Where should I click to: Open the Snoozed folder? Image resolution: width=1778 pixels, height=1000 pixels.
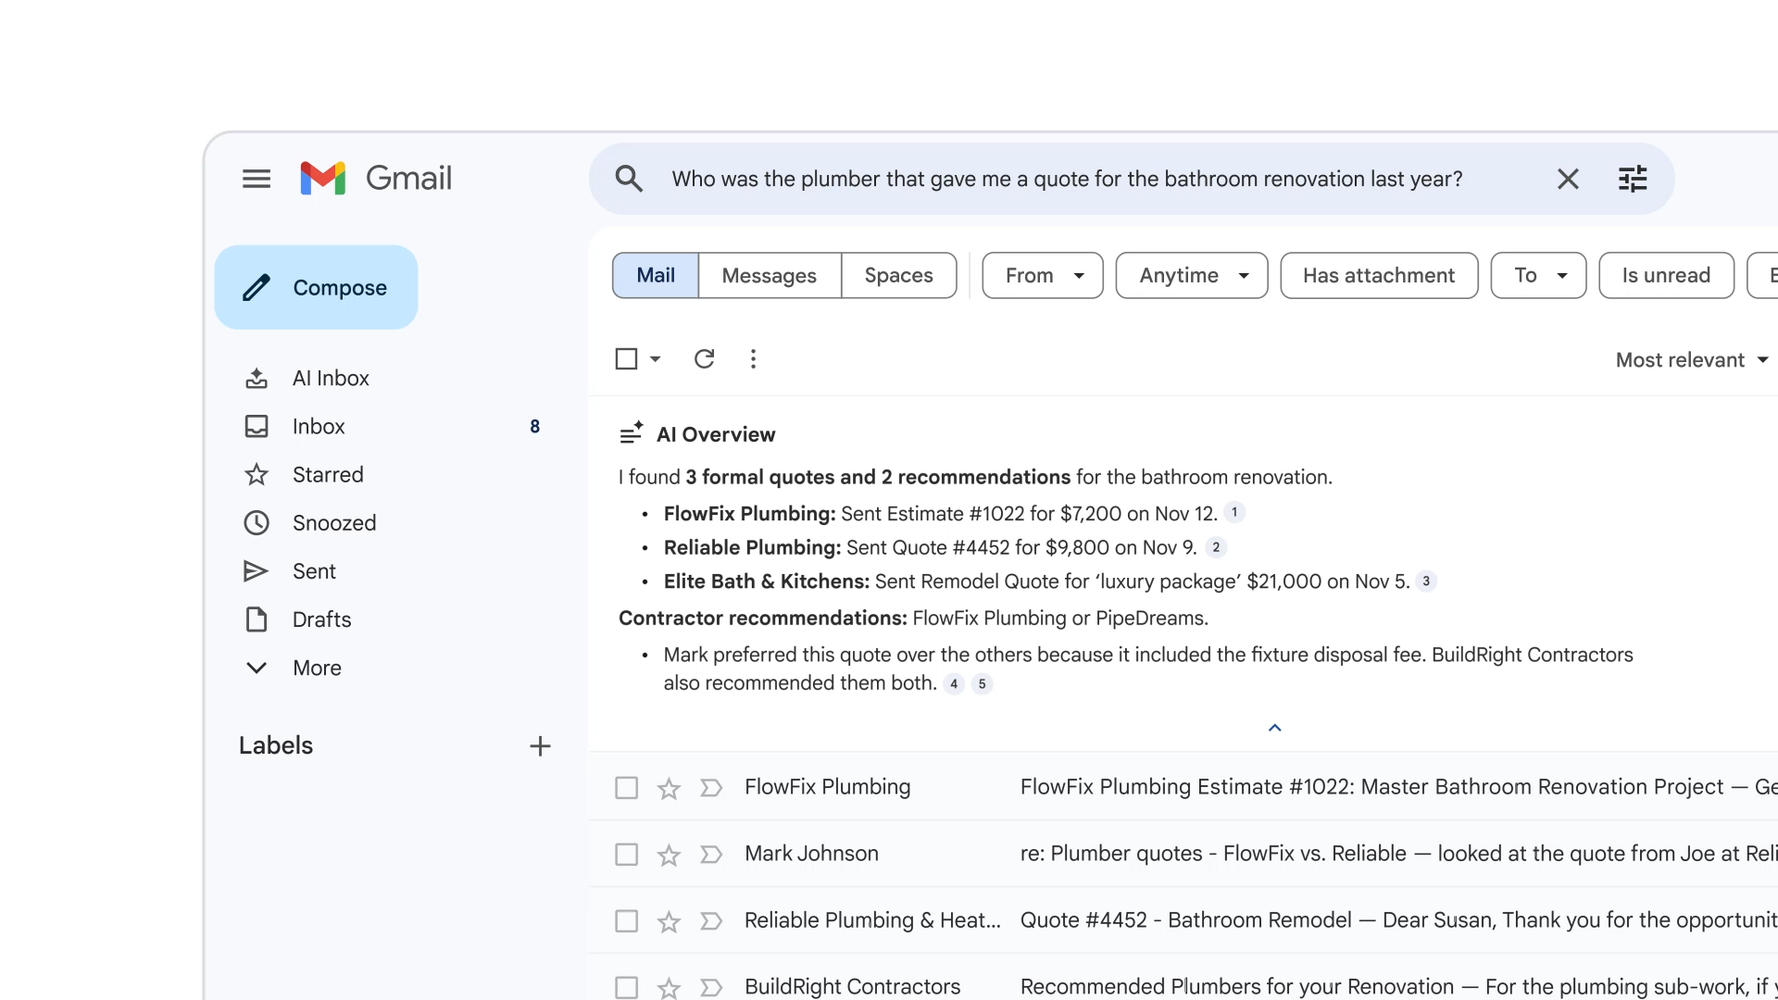click(334, 522)
